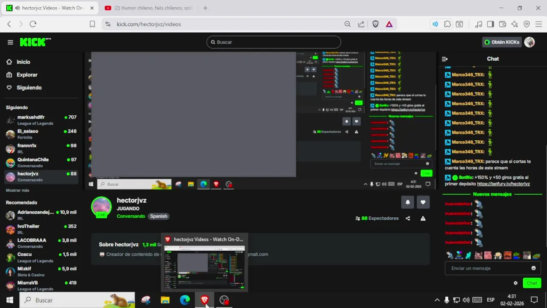Click the Nuevos mensajes divider notice
The width and height of the screenshot is (547, 308).
(x=492, y=194)
